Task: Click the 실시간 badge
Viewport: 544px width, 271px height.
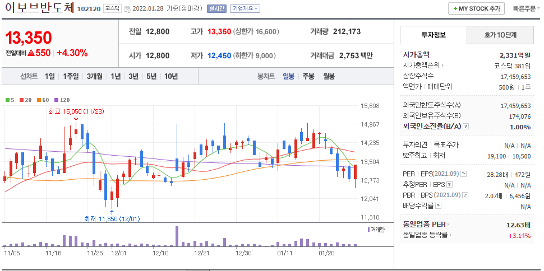Action: tap(216, 8)
